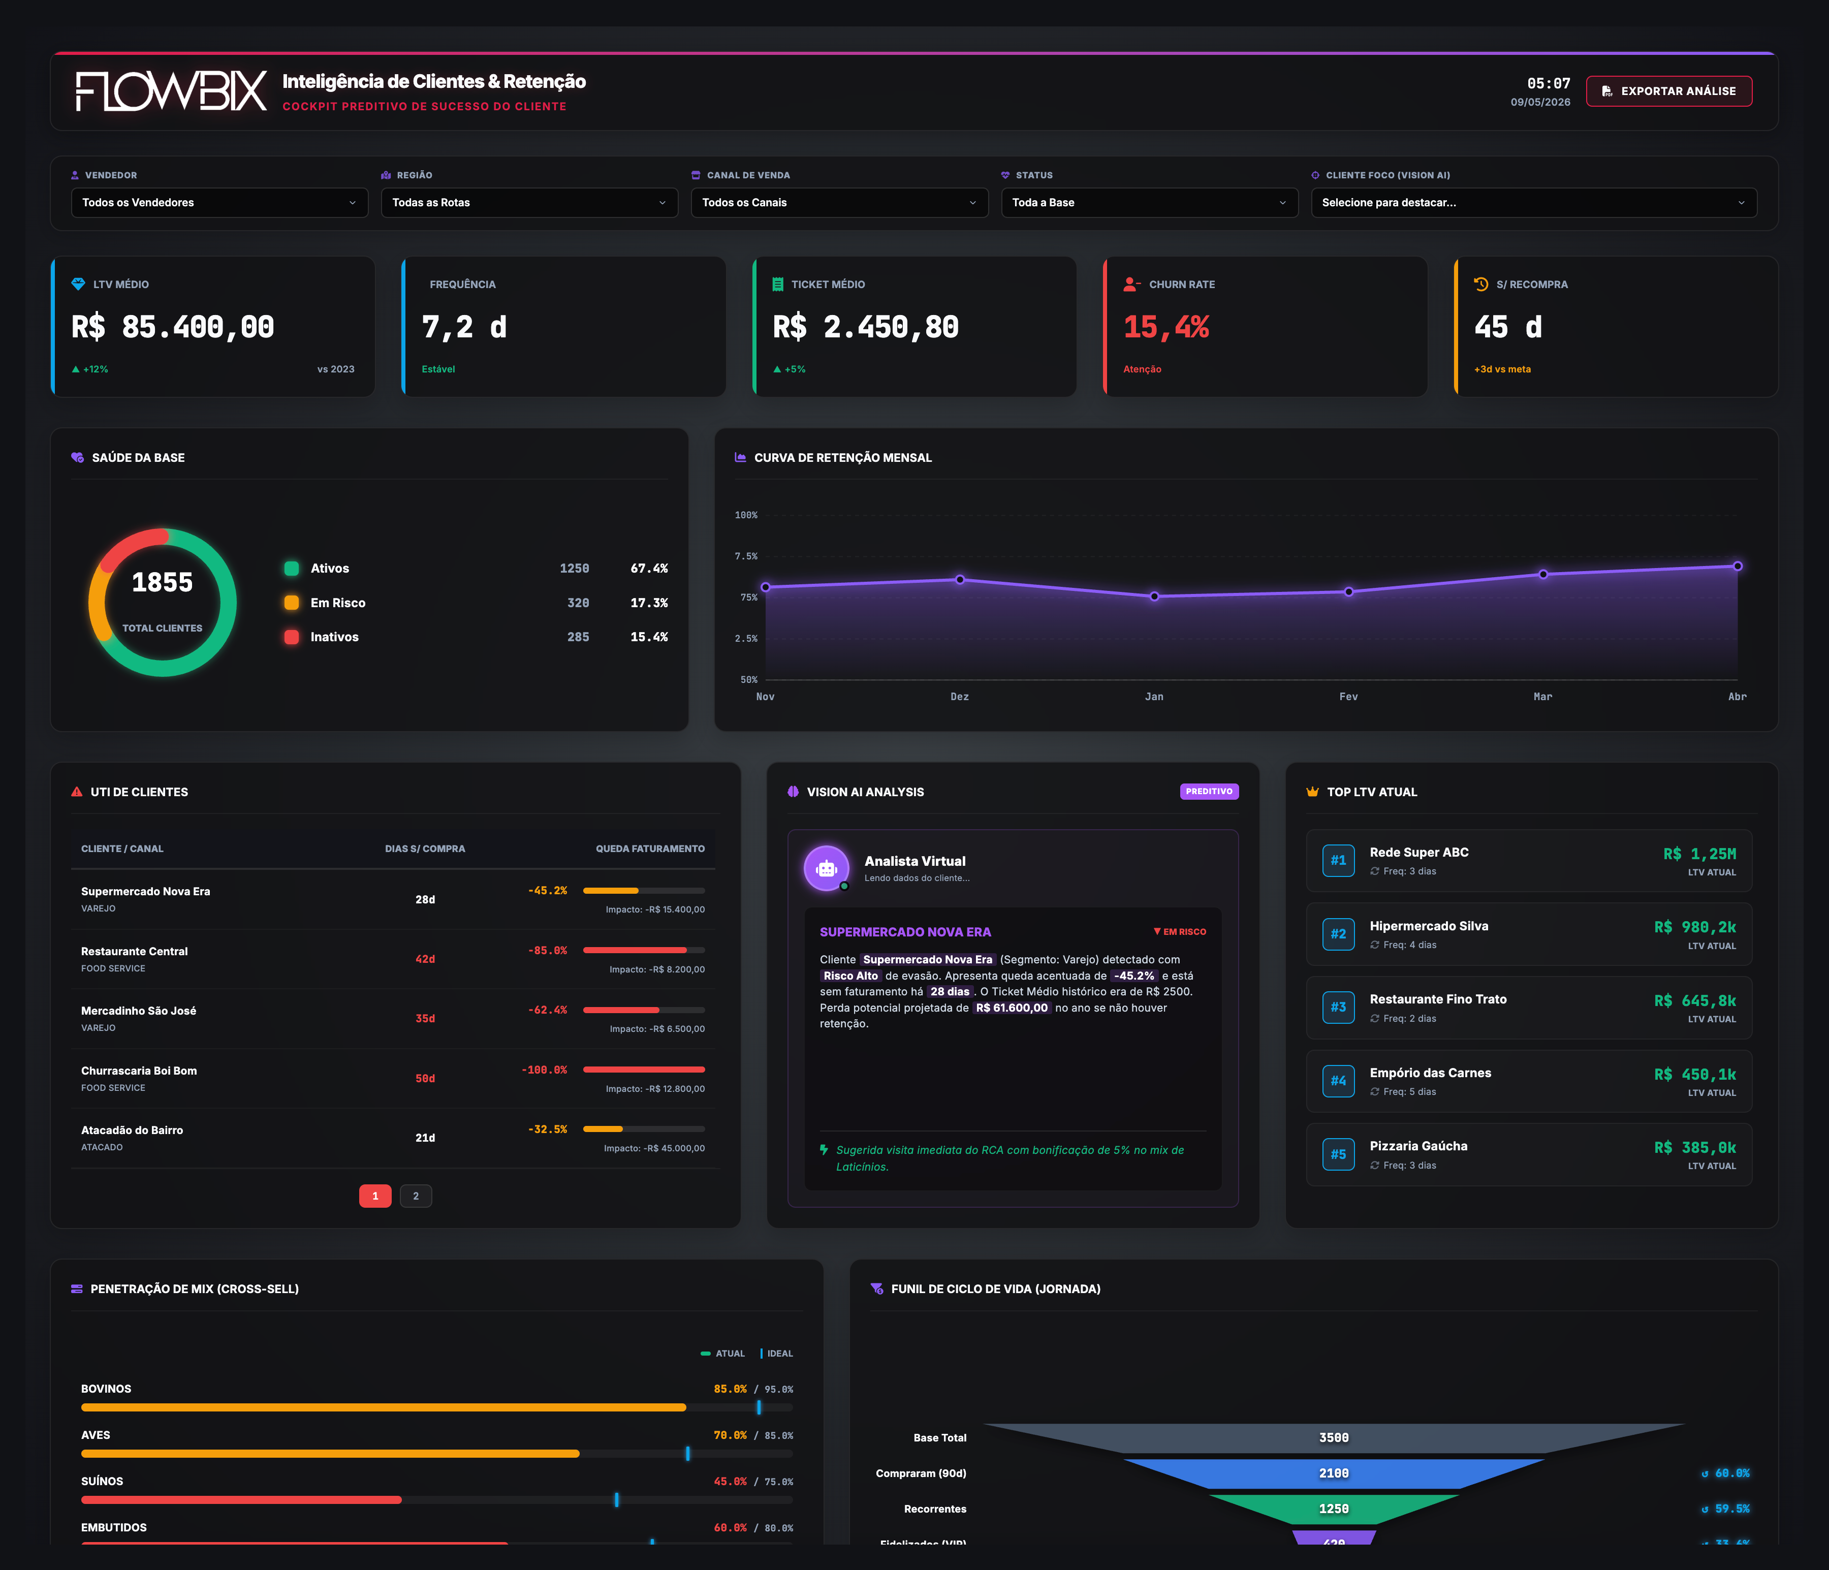Open the Restaurante Fino Trato LTV card
The width and height of the screenshot is (1829, 1570).
pos(1529,1008)
